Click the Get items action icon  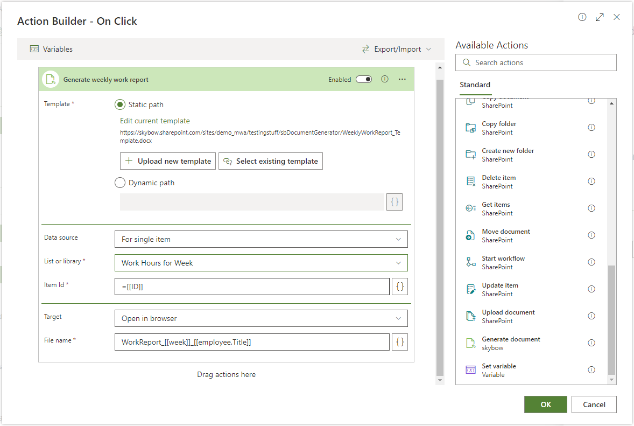(470, 208)
